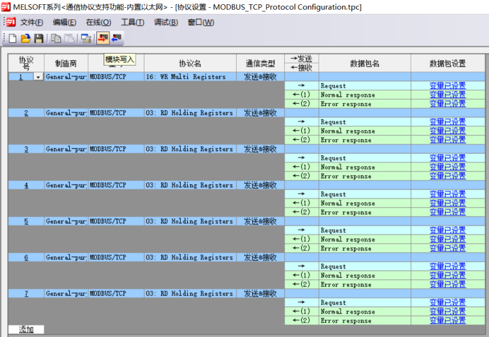Click the Open file folder icon

[x=25, y=39]
